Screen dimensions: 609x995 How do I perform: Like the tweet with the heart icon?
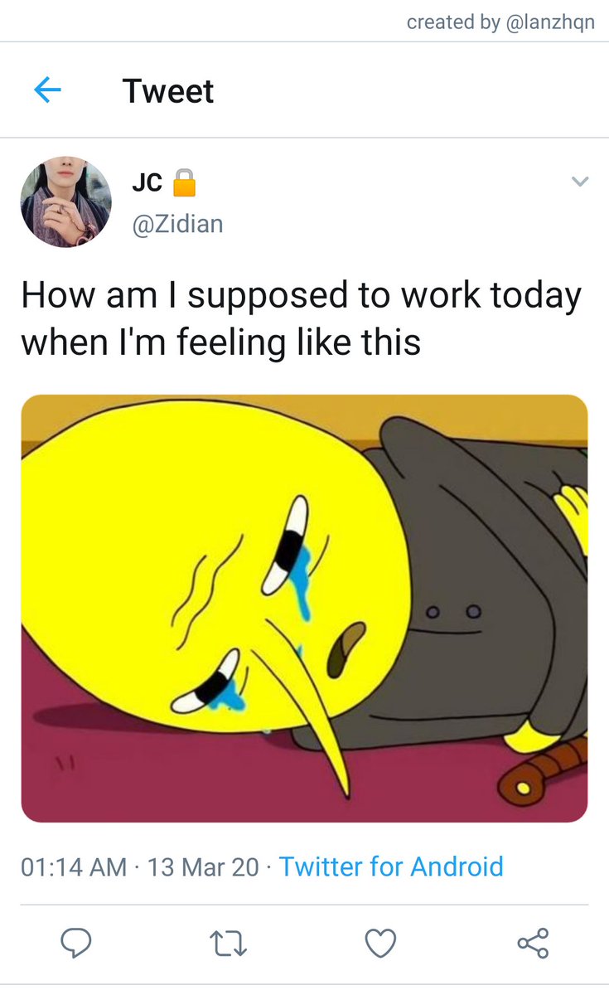[x=381, y=943]
